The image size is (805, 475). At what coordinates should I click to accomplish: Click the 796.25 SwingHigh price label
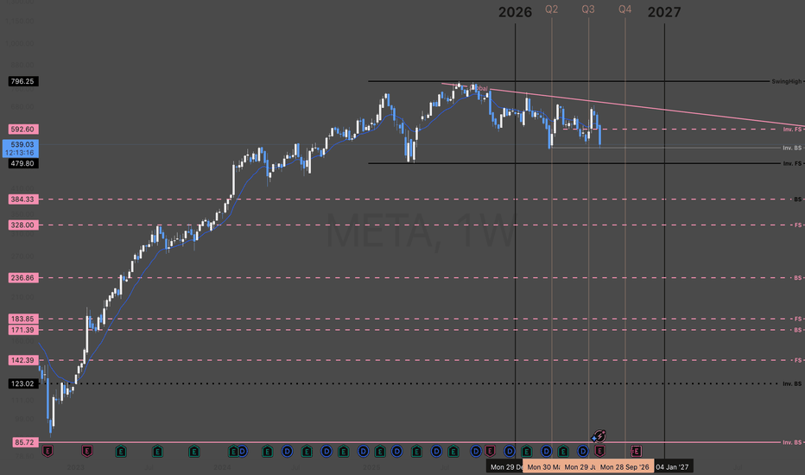coord(23,81)
